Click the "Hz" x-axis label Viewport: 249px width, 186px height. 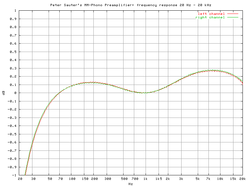pos(130,184)
